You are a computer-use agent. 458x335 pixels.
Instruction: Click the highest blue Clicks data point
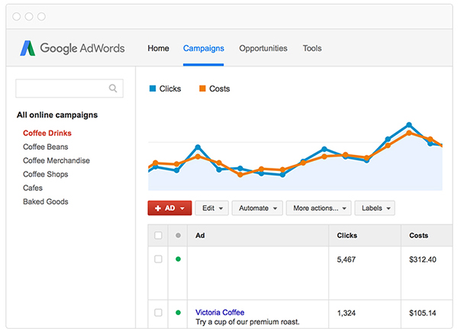coord(409,125)
